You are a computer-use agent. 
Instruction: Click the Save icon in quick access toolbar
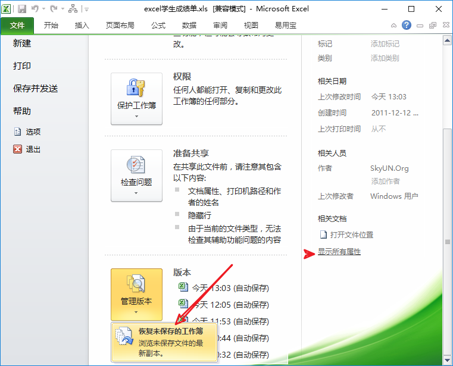[22, 9]
